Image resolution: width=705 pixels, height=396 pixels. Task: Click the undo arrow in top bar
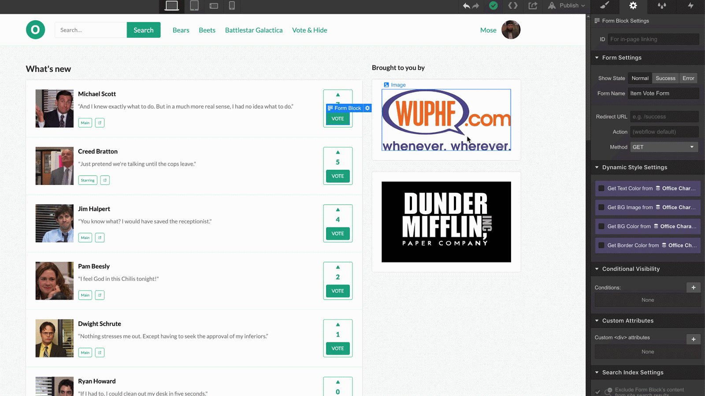click(x=467, y=6)
